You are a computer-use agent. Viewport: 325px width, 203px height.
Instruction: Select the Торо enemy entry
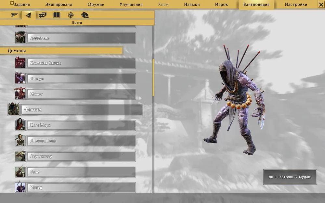(81, 172)
